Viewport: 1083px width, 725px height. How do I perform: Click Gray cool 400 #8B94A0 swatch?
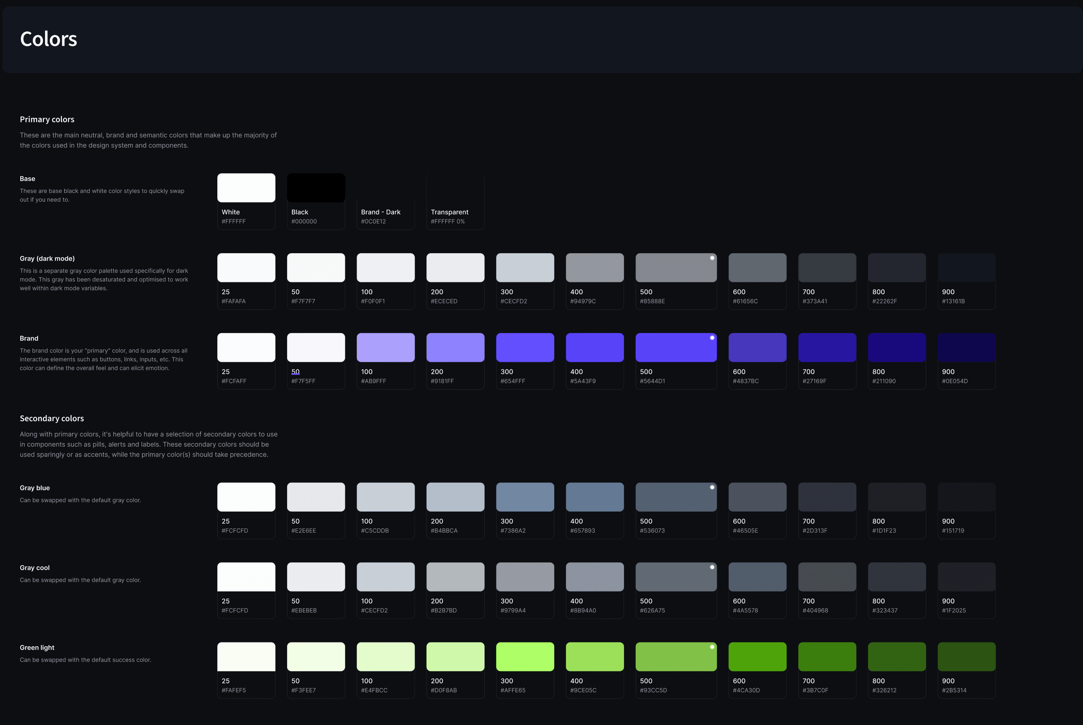(x=595, y=577)
